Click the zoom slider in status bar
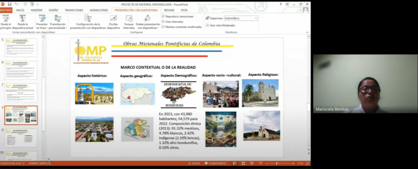Viewport: 418px width, 169px height. click(x=277, y=163)
